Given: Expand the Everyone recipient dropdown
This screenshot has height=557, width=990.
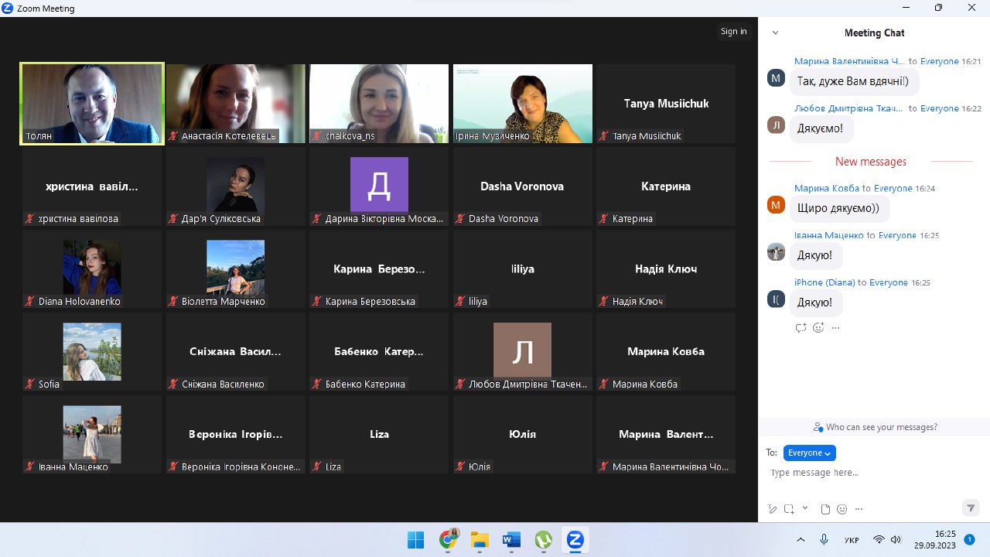Looking at the screenshot, I should pos(809,453).
